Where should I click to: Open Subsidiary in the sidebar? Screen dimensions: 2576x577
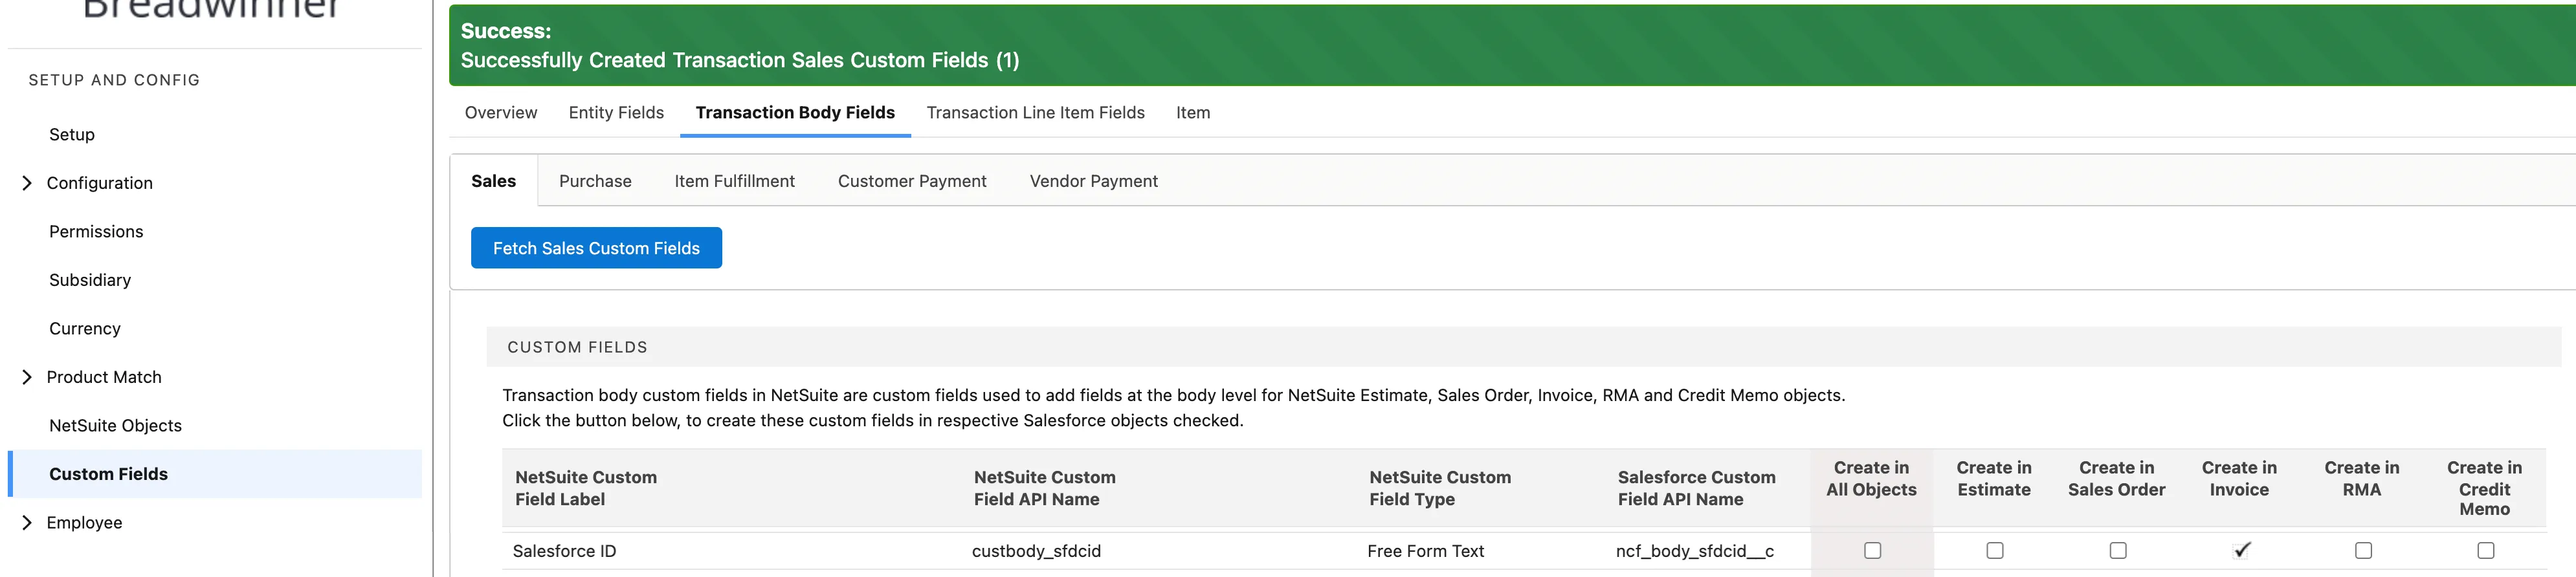(x=90, y=280)
